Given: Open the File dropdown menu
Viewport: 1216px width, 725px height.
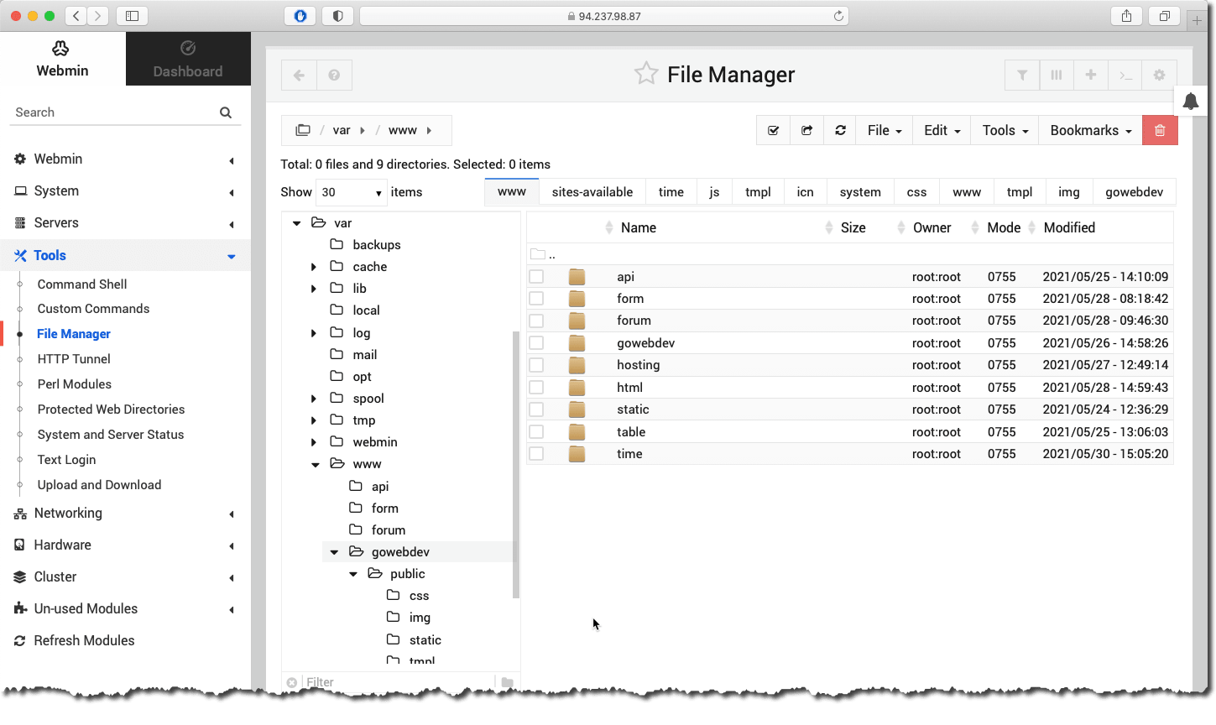Looking at the screenshot, I should coord(885,130).
